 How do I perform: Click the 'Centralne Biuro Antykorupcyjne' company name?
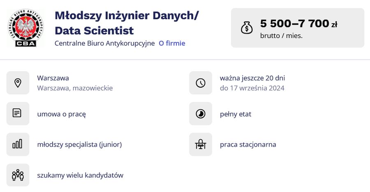[105, 43]
